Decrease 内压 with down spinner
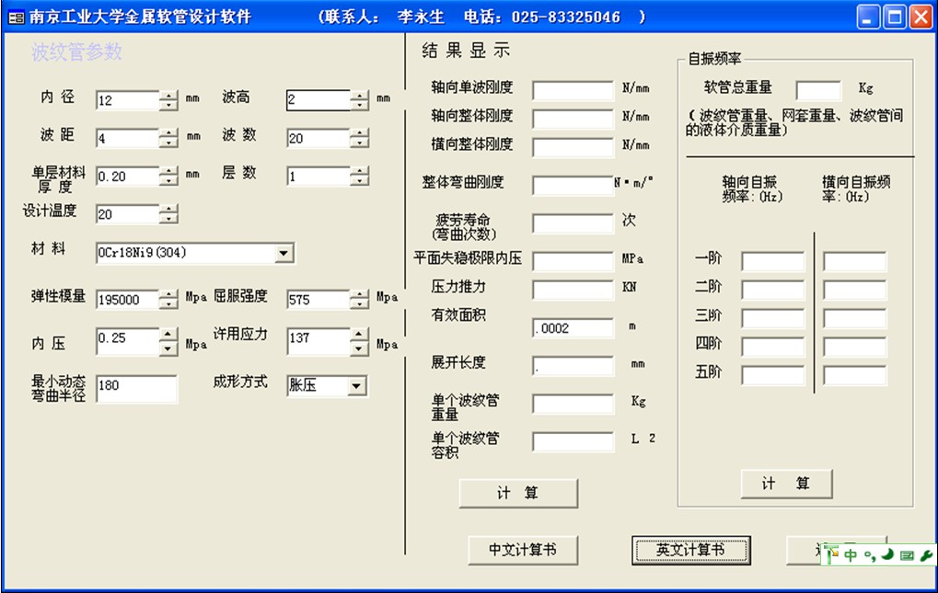This screenshot has width=938, height=593. [x=169, y=349]
